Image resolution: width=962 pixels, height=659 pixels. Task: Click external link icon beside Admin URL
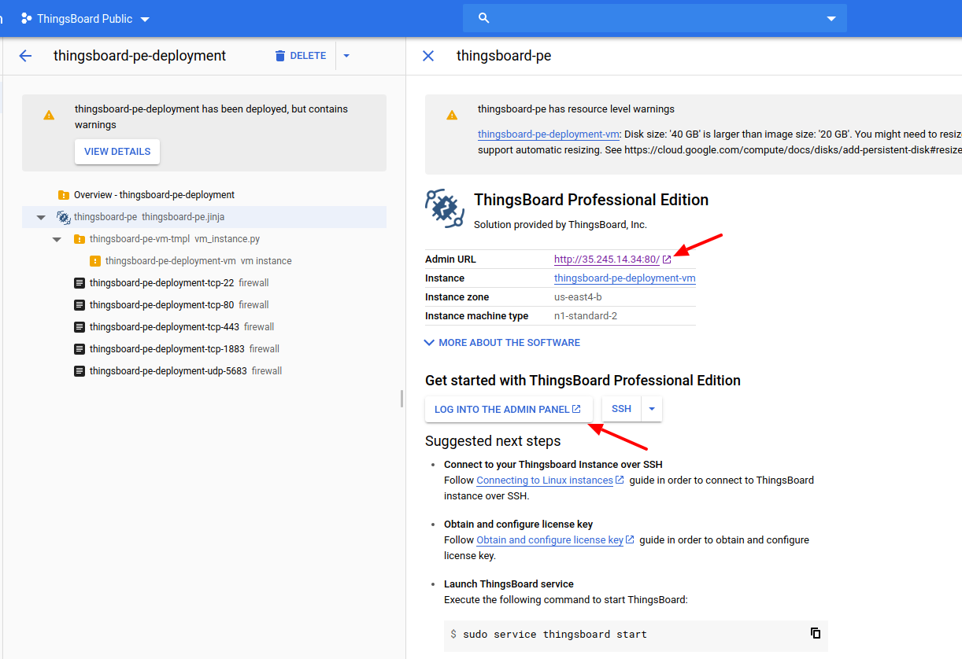click(667, 260)
